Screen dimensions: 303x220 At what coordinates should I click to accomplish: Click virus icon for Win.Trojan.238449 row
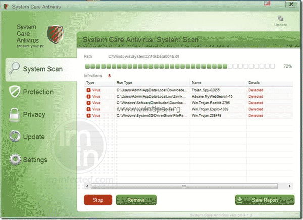tap(88, 116)
